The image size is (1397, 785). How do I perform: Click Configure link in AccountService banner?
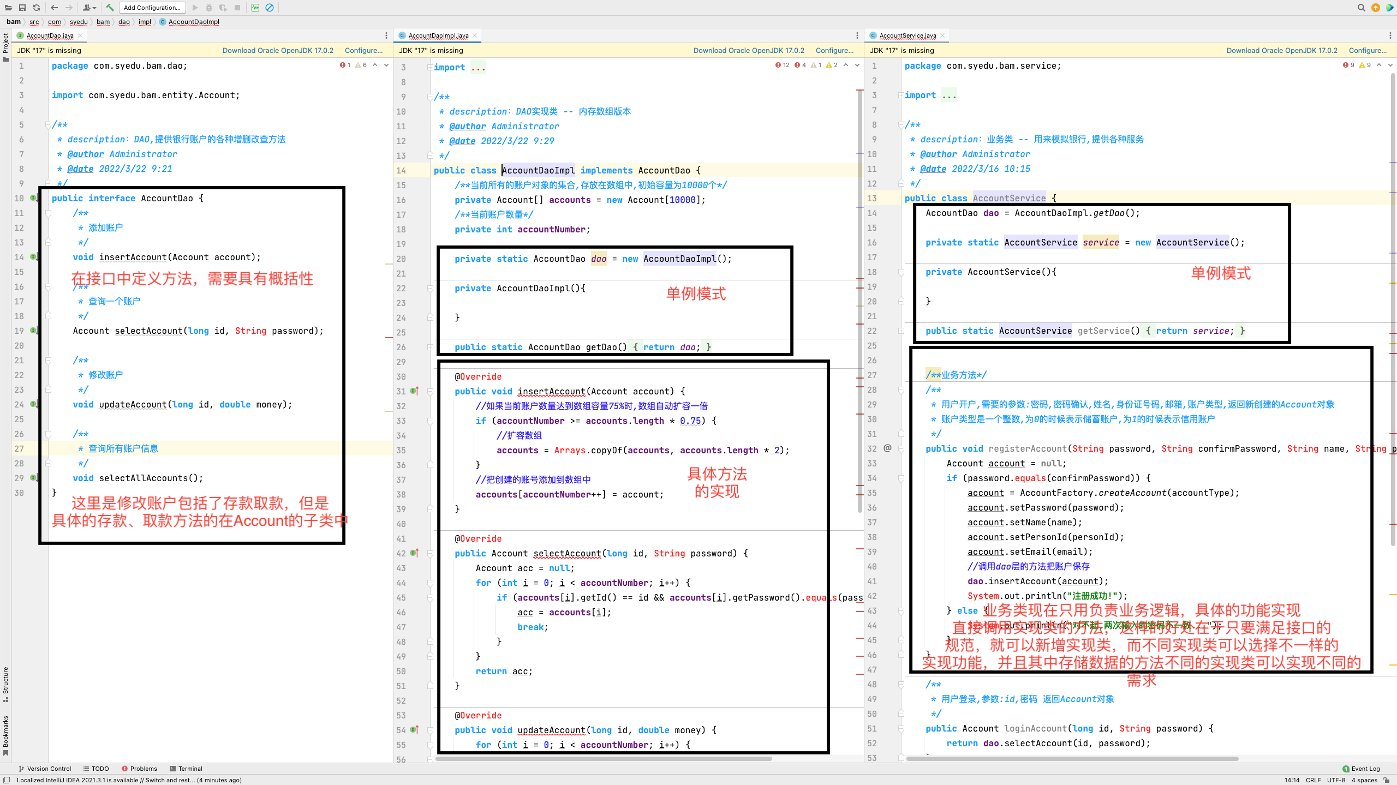pos(1368,50)
